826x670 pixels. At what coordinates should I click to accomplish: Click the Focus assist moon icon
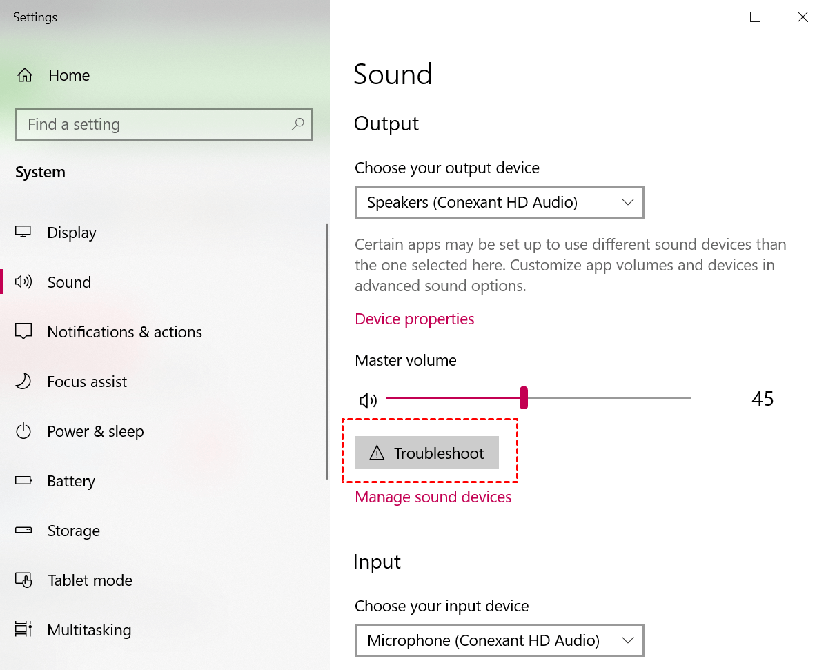coord(23,382)
